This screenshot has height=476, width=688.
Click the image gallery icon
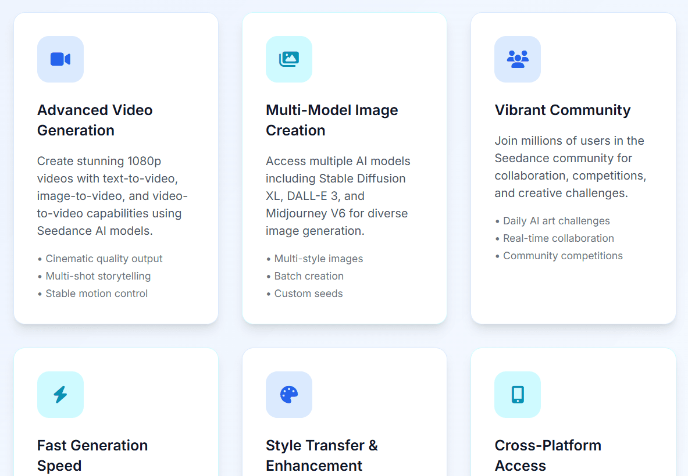coord(289,59)
